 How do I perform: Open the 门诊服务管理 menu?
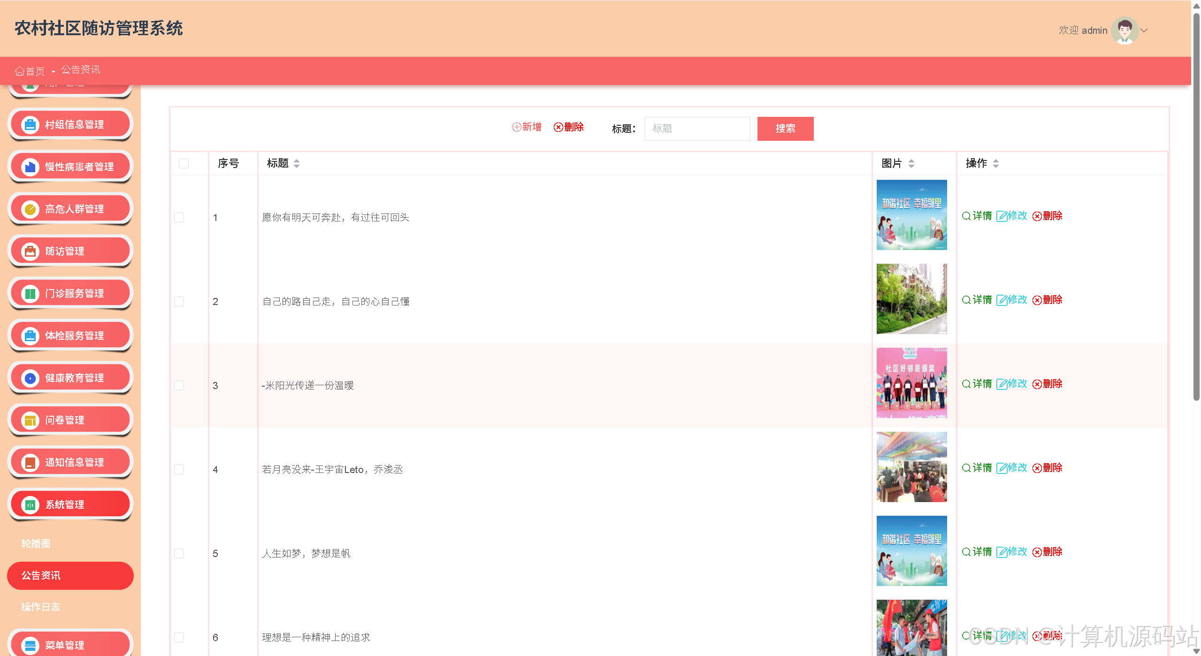point(70,293)
